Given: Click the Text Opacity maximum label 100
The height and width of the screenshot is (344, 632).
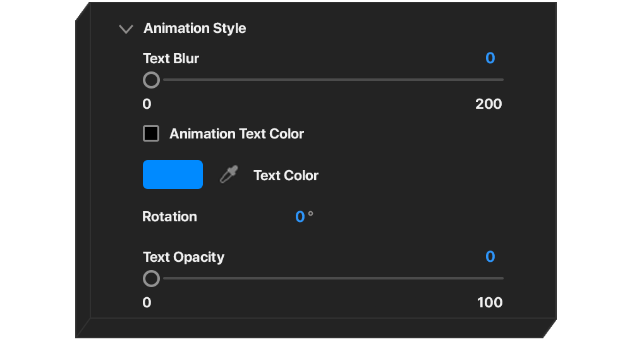Looking at the screenshot, I should 490,303.
